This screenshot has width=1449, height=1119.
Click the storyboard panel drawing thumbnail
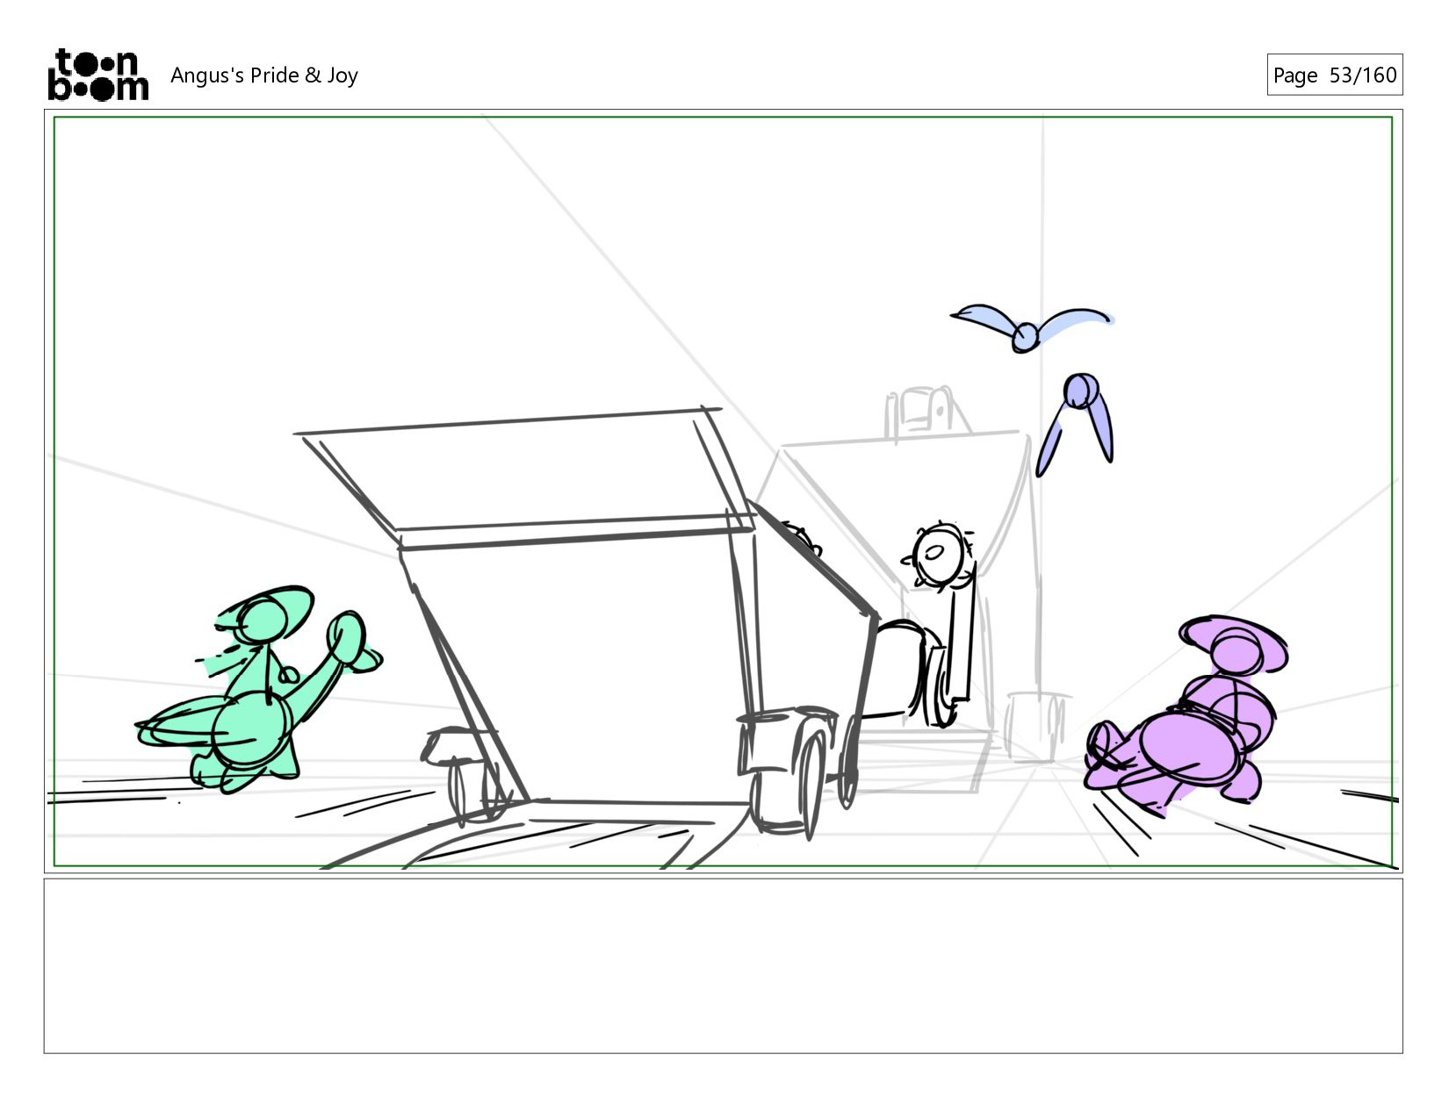[x=723, y=491]
